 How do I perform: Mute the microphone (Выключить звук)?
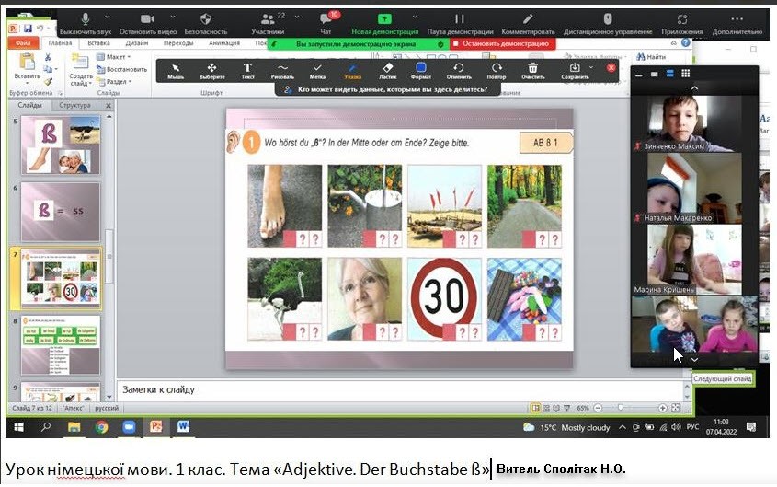coord(86,22)
